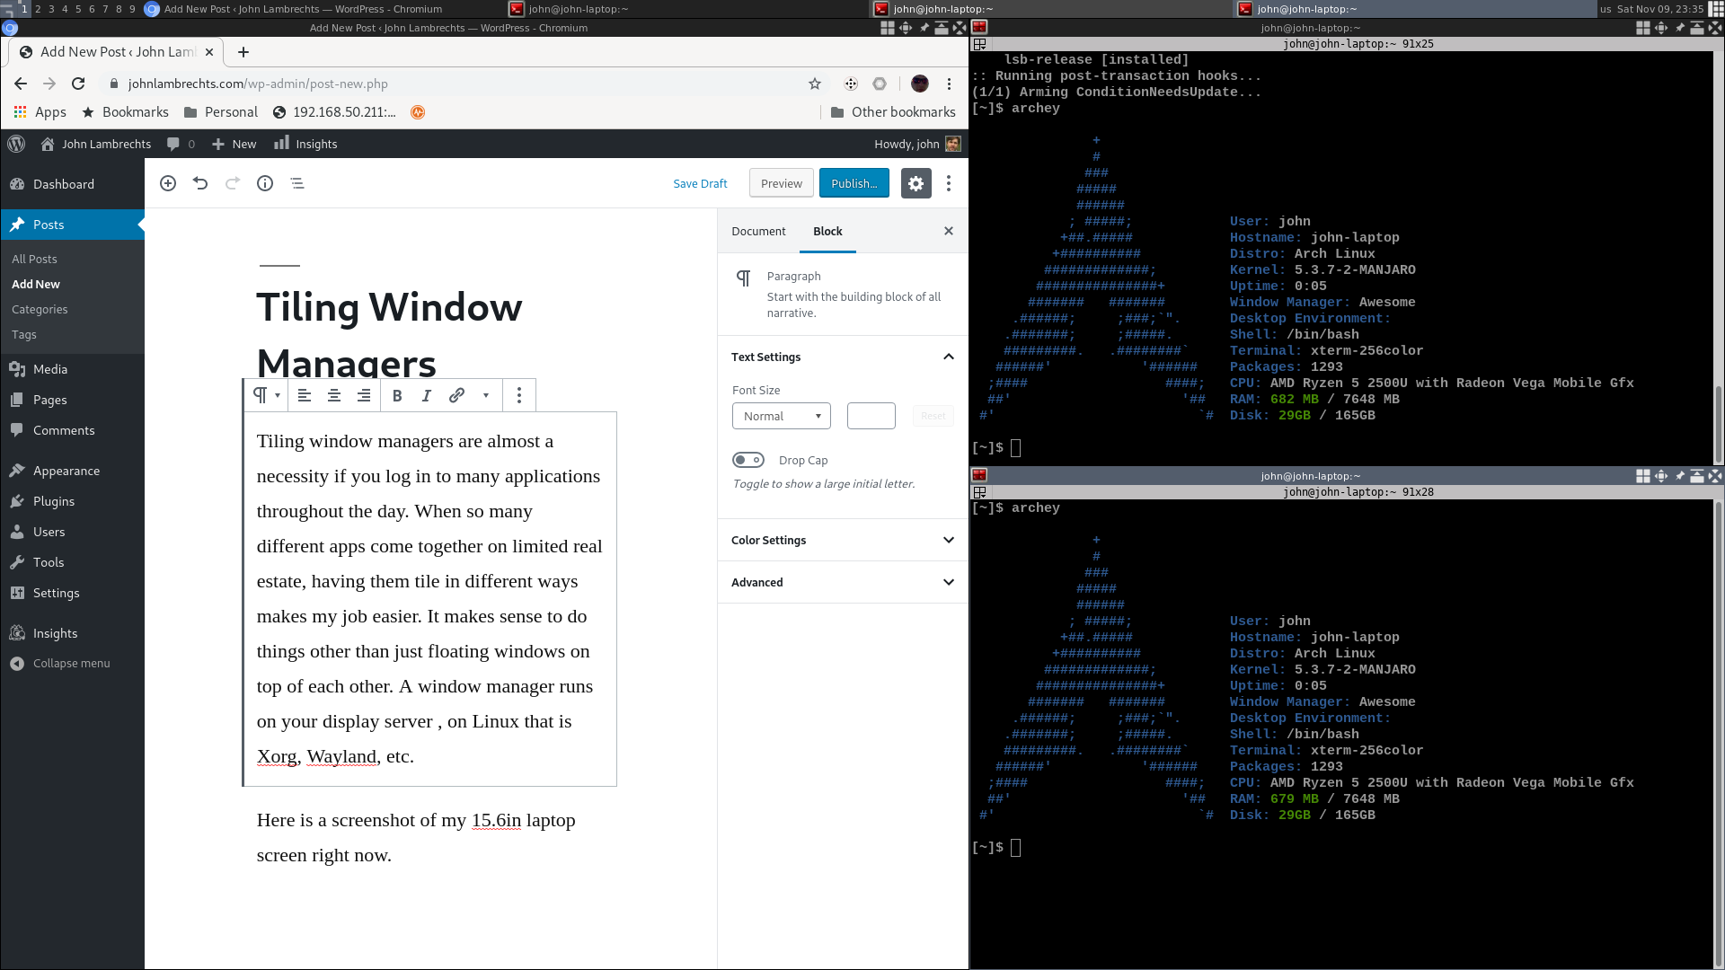Collapse the Text Settings panel
1725x970 pixels.
point(843,357)
